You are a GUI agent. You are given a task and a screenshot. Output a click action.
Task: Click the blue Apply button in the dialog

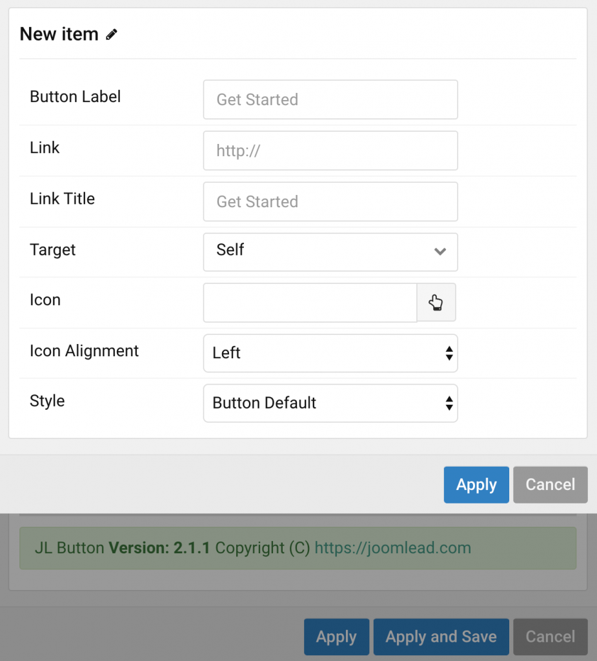[476, 485]
